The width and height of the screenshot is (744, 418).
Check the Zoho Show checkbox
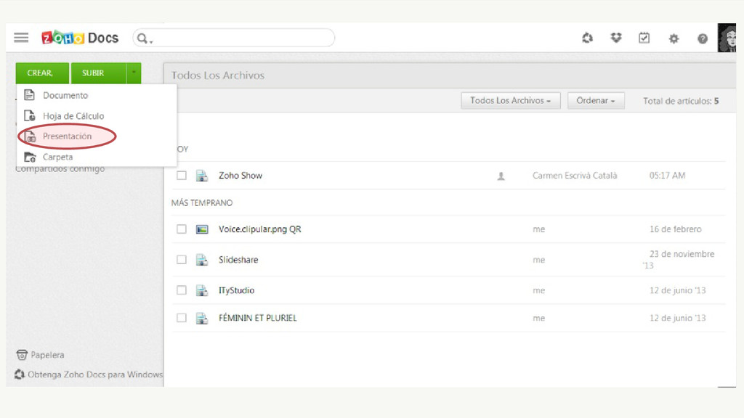click(181, 176)
